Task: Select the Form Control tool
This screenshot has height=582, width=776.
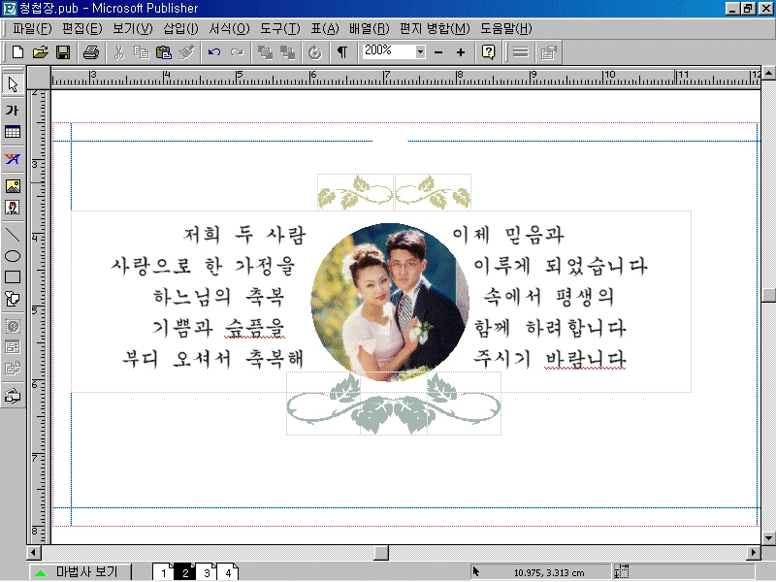Action: 13,347
